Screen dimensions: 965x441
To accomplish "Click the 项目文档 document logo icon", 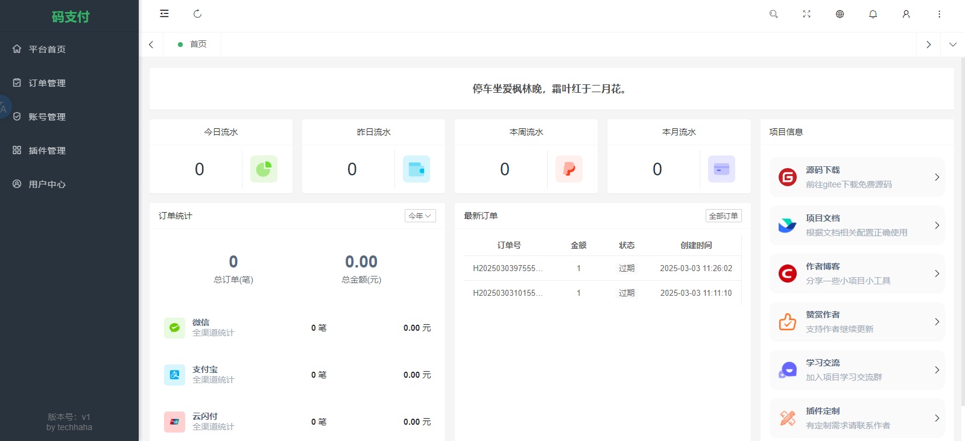I will point(787,225).
